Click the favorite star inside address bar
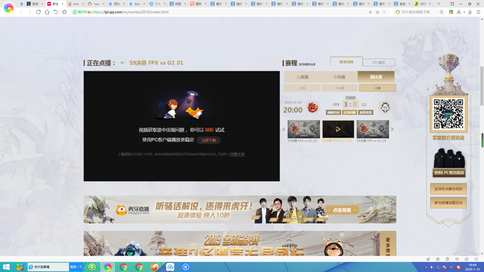The height and width of the screenshot is (272, 484). 377,12
